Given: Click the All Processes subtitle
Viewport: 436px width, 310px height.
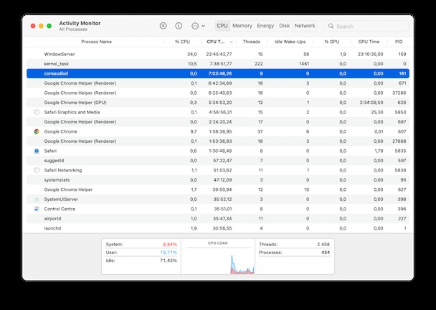Looking at the screenshot, I should pos(73,29).
